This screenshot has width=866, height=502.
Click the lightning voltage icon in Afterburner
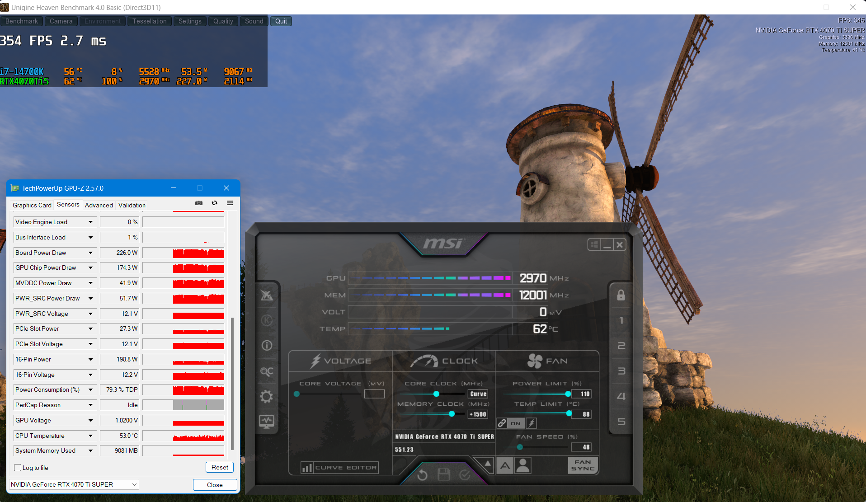pos(315,361)
